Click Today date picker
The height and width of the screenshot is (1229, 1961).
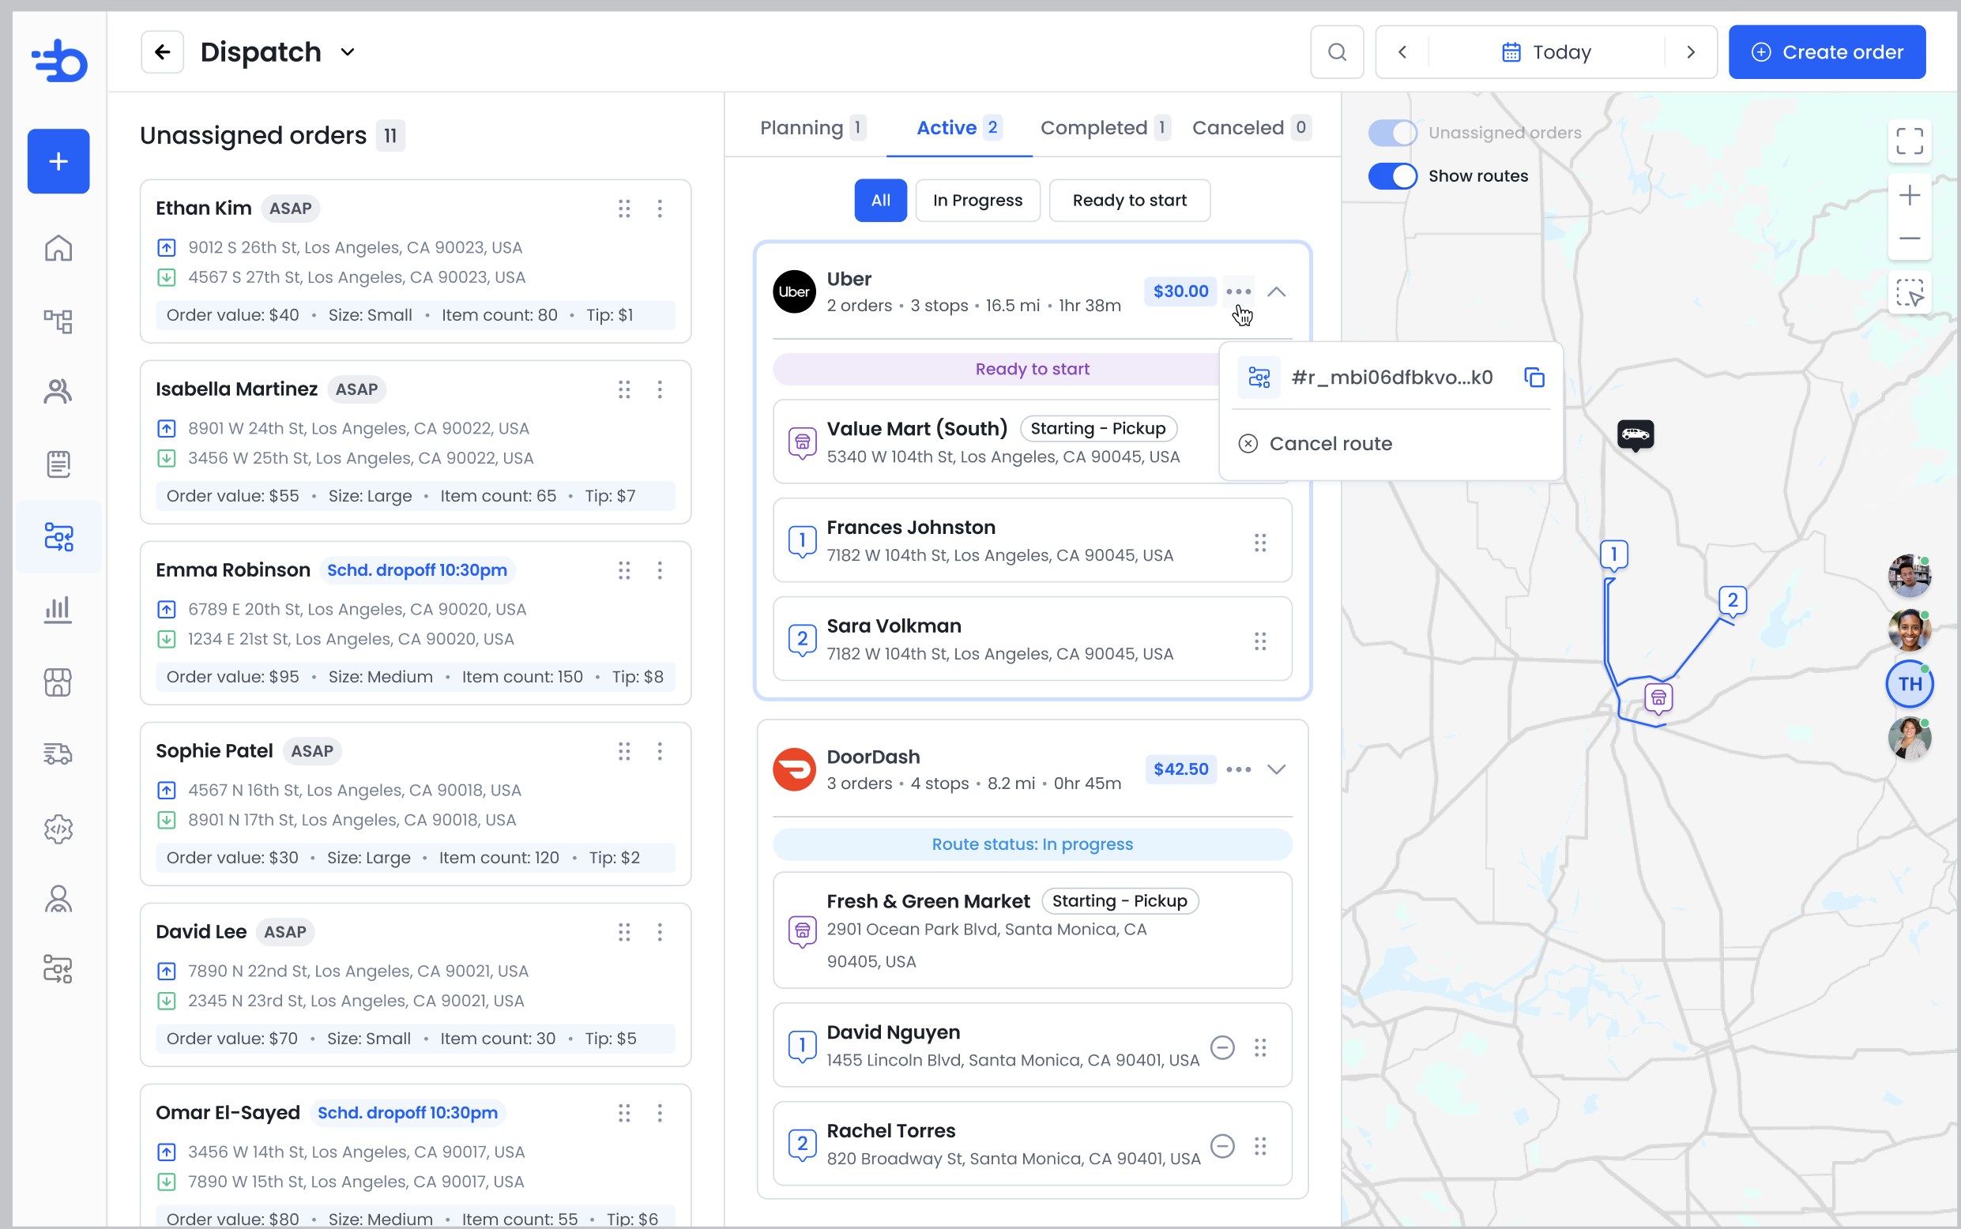point(1545,52)
